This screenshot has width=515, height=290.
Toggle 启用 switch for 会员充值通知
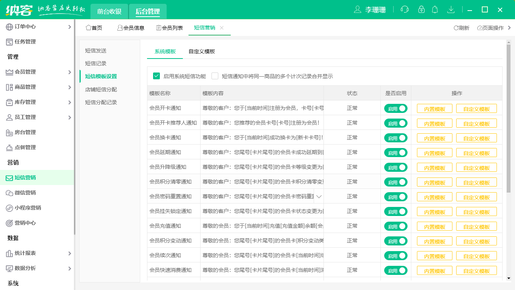click(x=396, y=226)
